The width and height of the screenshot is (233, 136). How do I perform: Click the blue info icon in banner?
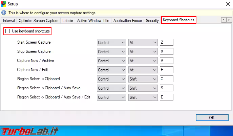point(4,13)
